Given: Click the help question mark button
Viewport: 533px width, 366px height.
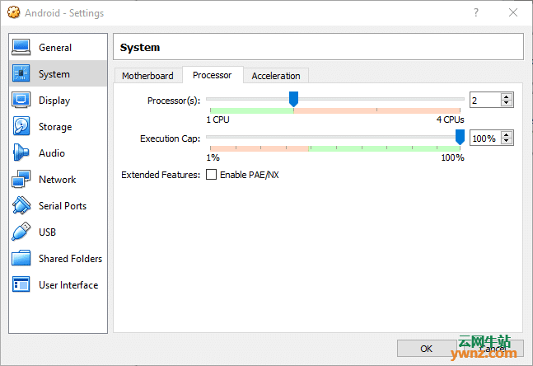Looking at the screenshot, I should coord(476,12).
